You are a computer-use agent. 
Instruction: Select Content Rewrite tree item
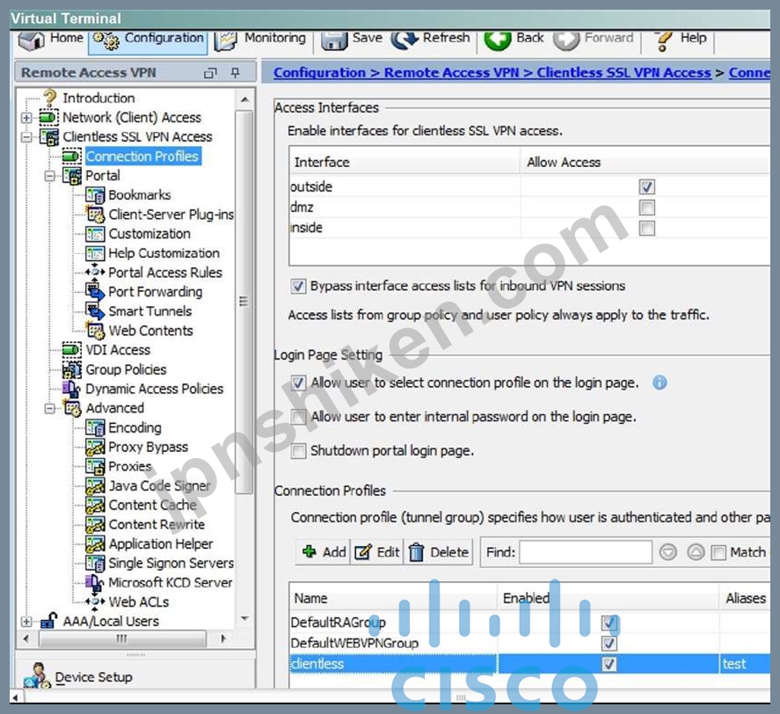click(x=157, y=524)
